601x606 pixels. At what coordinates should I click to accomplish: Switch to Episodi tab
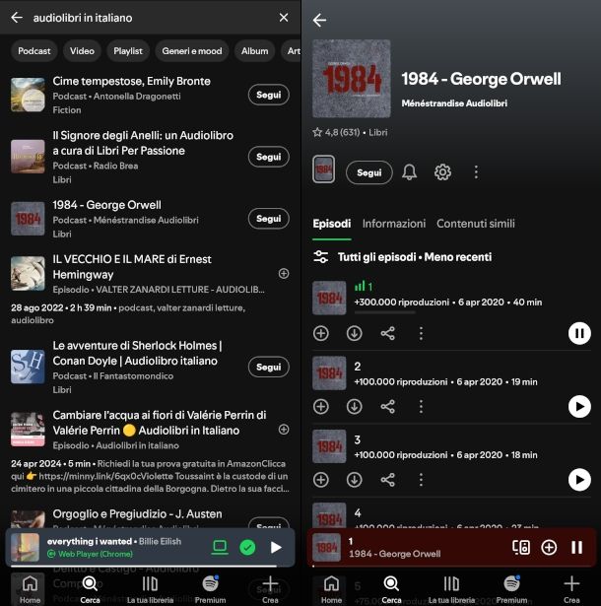(x=332, y=224)
